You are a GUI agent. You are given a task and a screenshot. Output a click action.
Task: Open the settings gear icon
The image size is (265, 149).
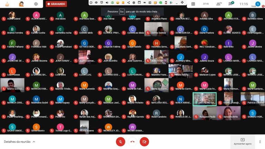click(36, 4)
